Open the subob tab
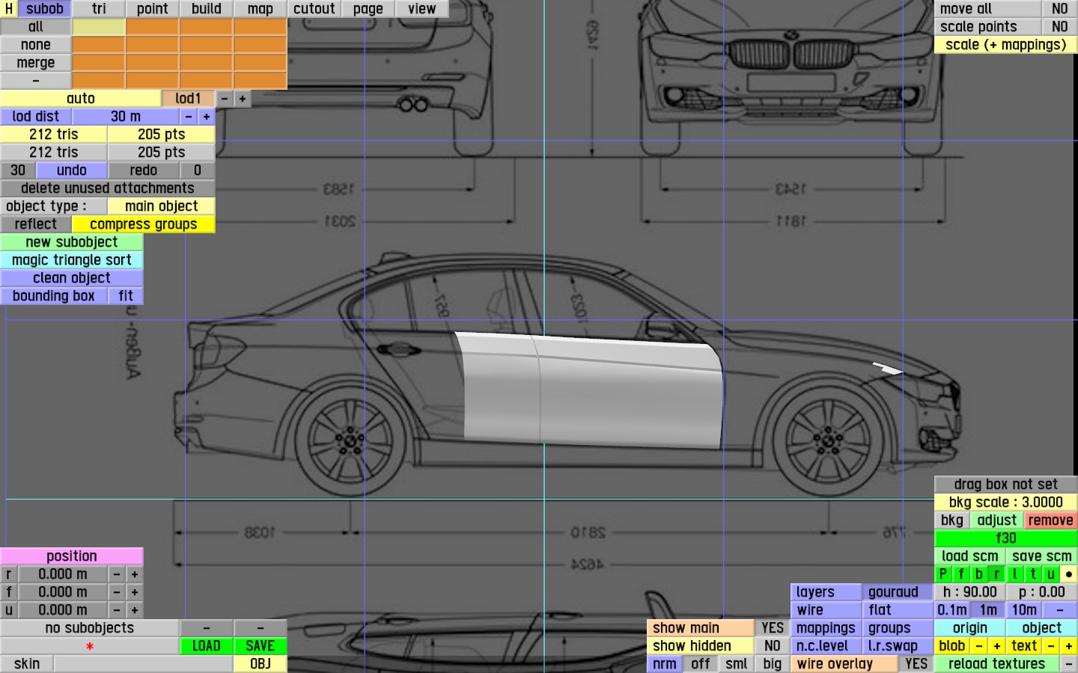Image resolution: width=1078 pixels, height=673 pixels. (45, 9)
